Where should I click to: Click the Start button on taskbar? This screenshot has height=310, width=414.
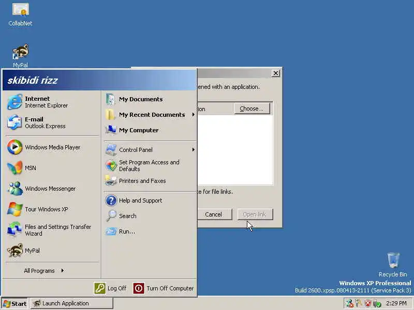[x=15, y=304]
